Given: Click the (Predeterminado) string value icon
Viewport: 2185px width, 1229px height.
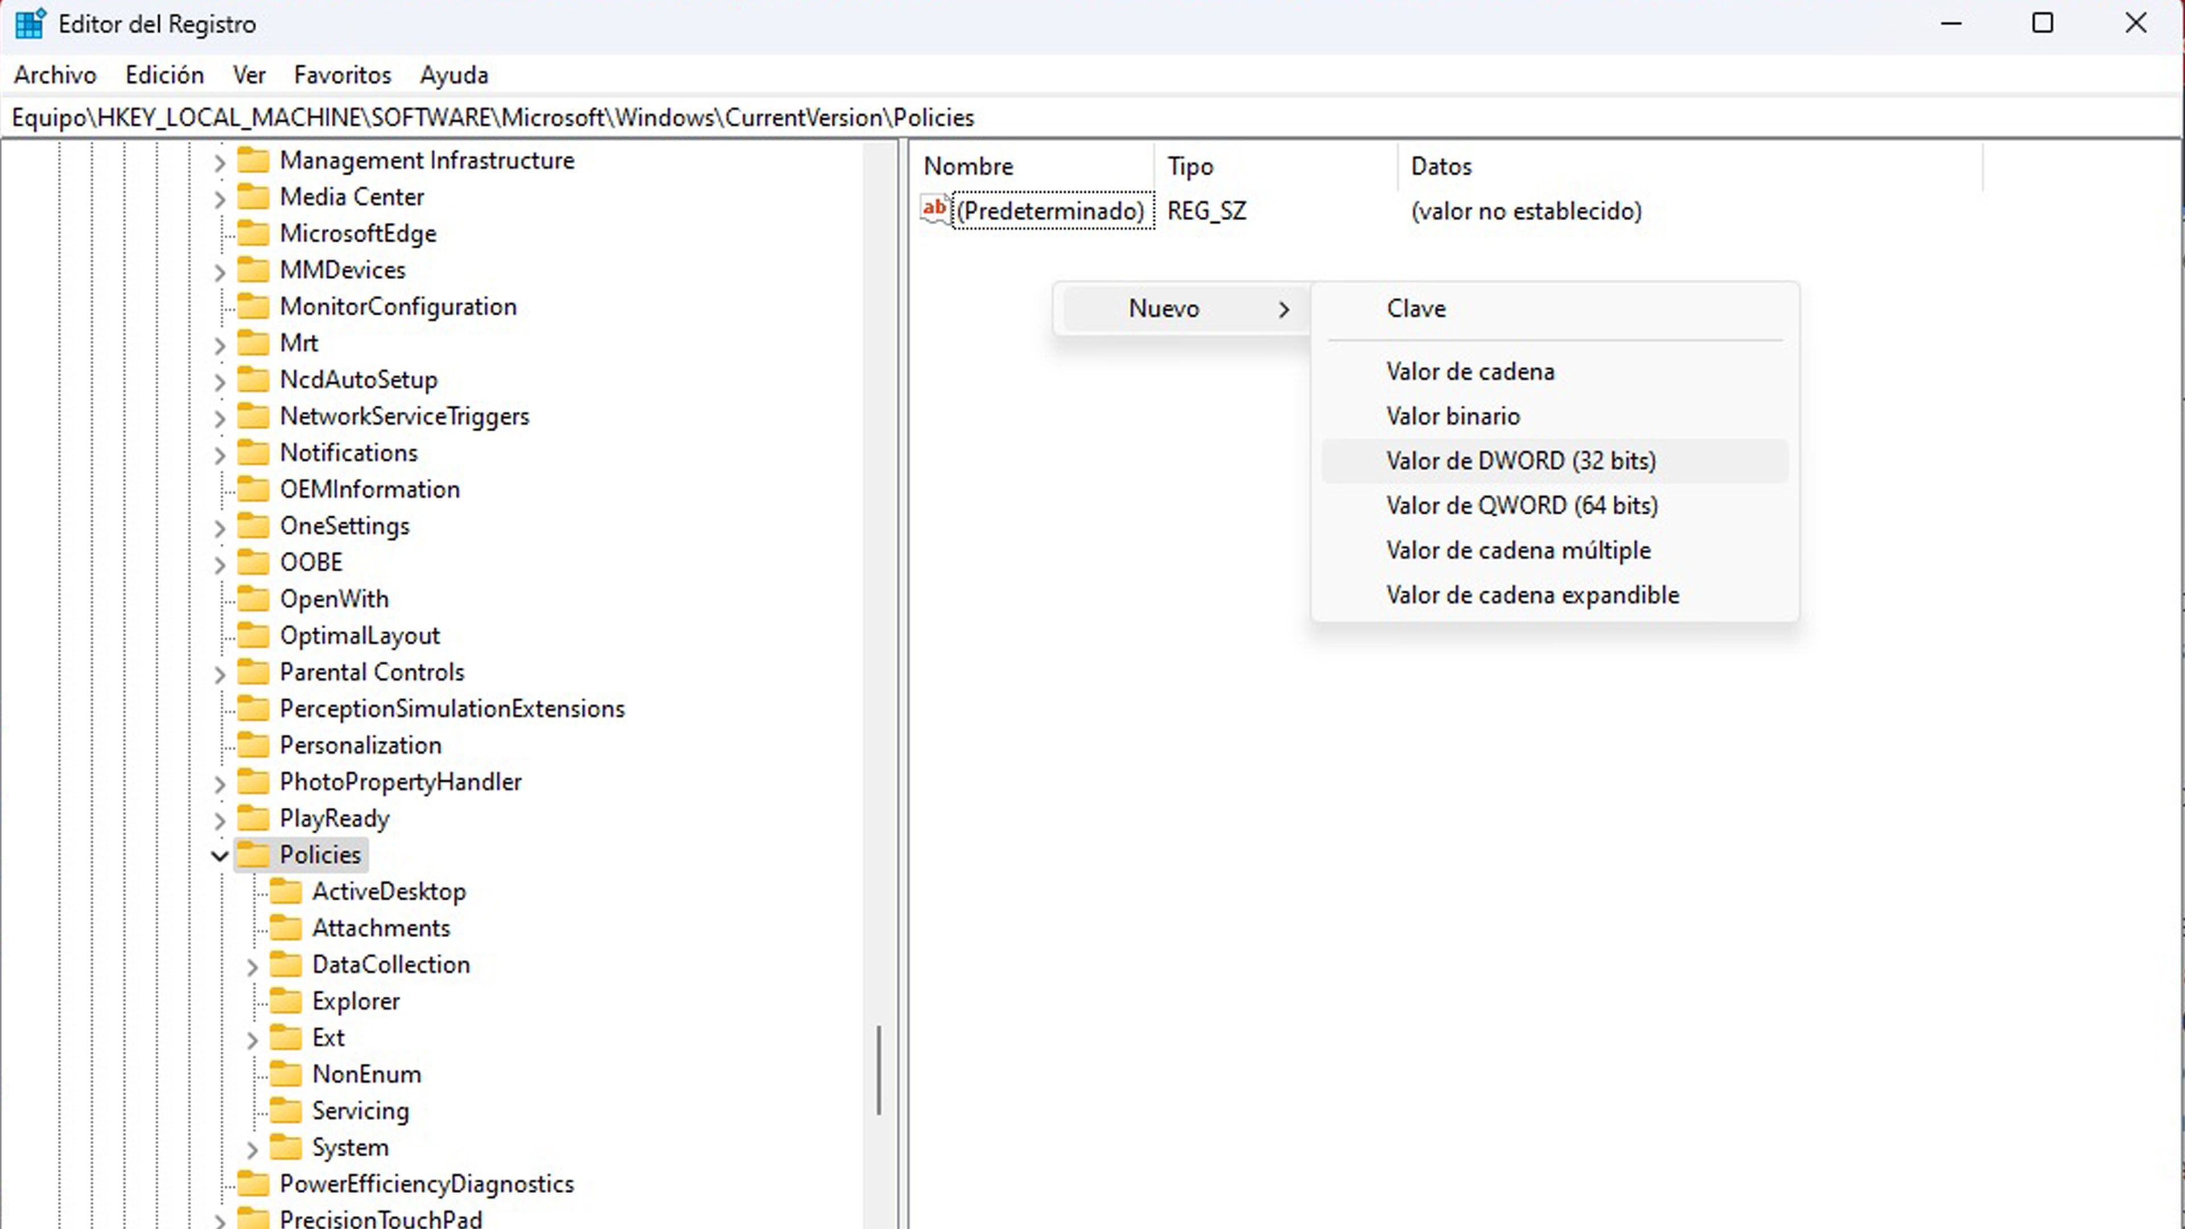Looking at the screenshot, I should coord(935,209).
